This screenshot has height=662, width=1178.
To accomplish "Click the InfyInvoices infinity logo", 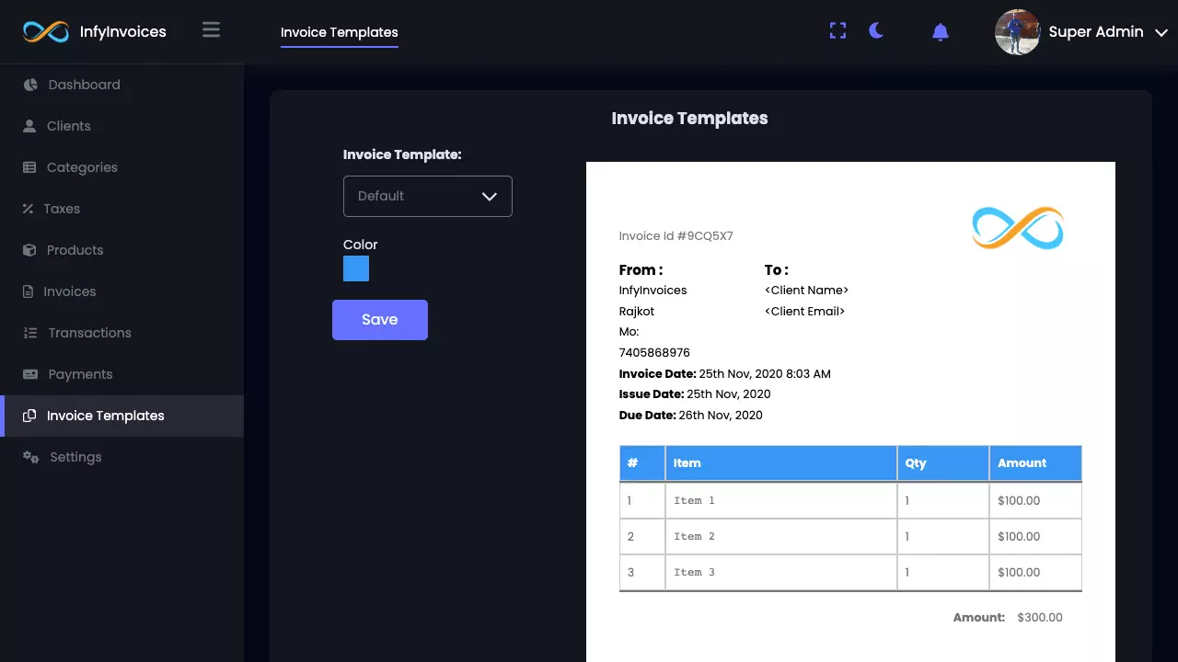I will 46,32.
